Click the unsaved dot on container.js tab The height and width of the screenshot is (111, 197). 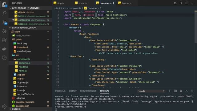click(x=114, y=3)
